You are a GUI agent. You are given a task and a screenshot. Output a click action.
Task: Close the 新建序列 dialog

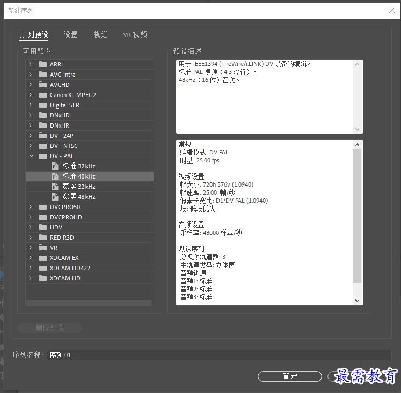pyautogui.click(x=391, y=10)
